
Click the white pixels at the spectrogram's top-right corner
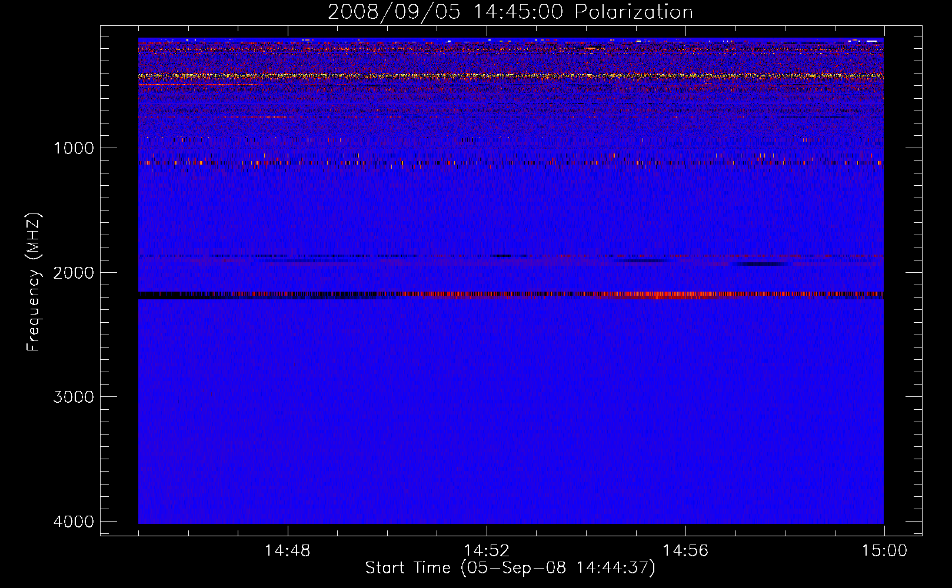pos(871,41)
